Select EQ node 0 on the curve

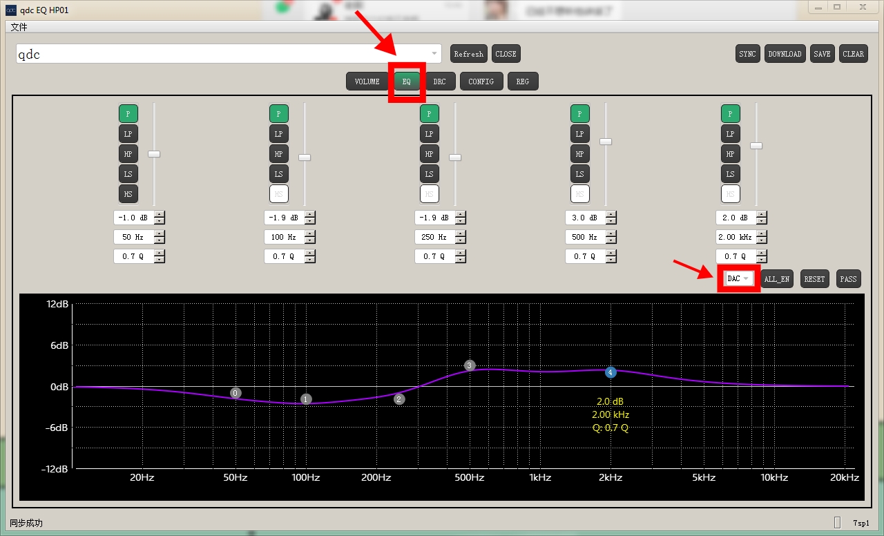(236, 393)
